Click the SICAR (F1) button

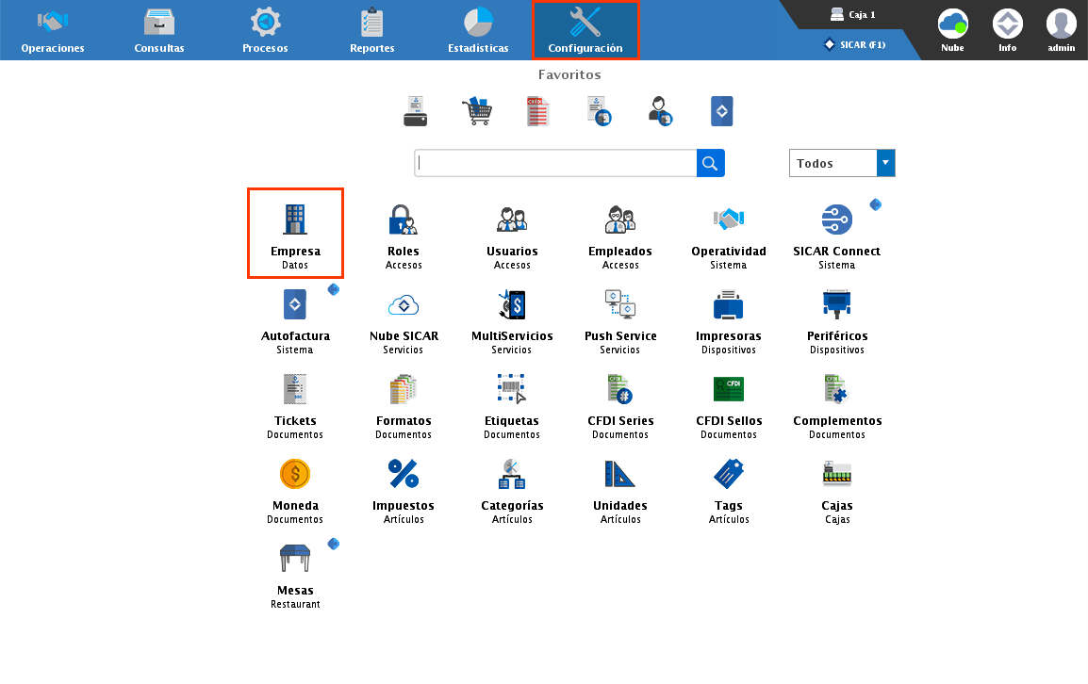point(854,44)
